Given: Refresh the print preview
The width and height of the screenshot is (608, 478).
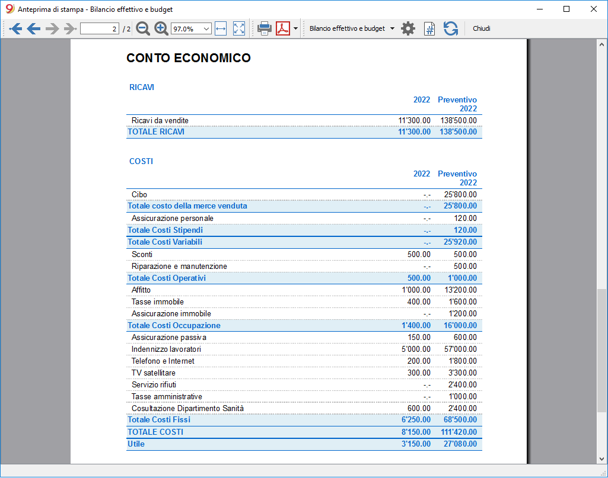Looking at the screenshot, I should (x=451, y=28).
